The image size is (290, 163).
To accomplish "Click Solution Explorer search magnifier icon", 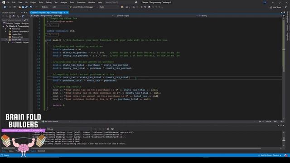I will 25,20.
